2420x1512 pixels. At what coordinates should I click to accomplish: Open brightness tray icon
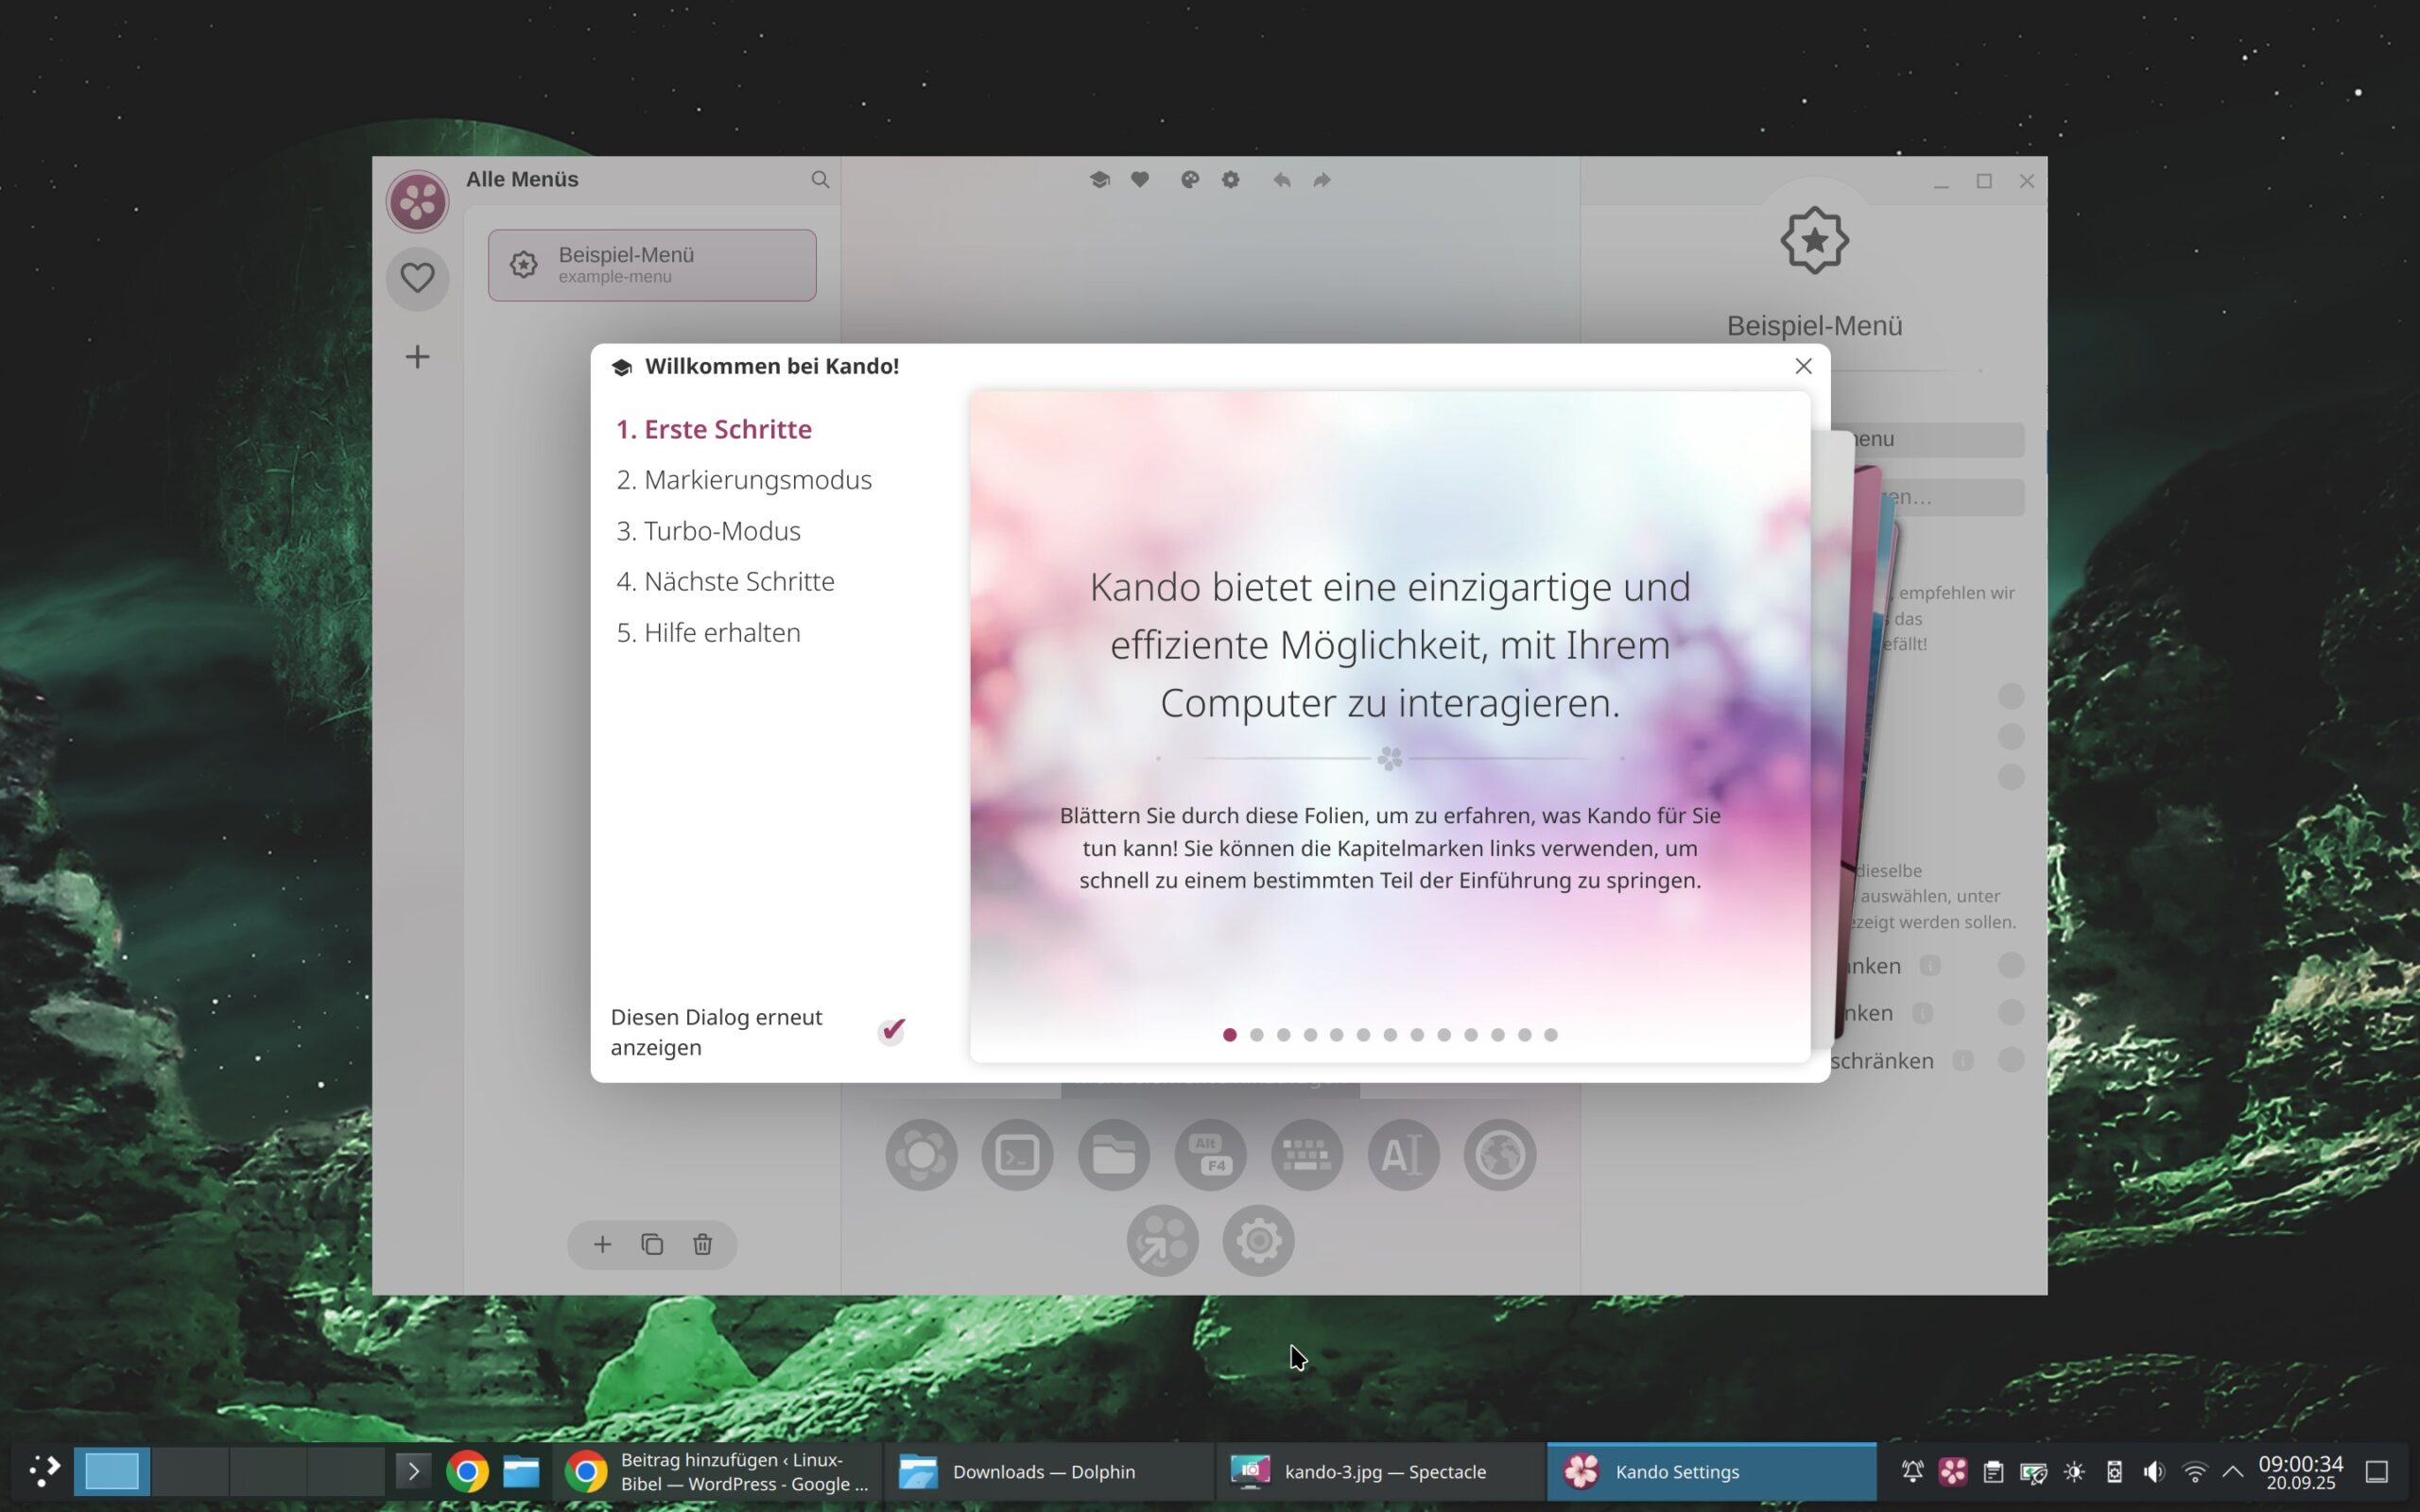point(2074,1471)
